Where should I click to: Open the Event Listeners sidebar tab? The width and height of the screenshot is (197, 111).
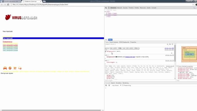(x=114, y=42)
